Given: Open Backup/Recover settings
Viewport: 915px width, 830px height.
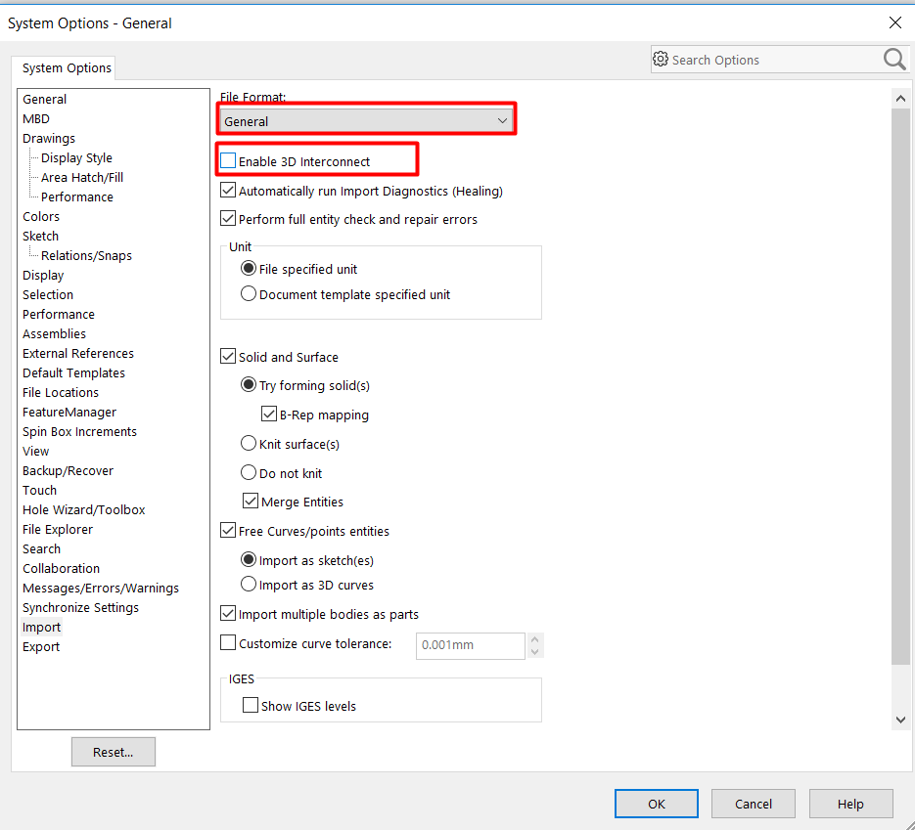Looking at the screenshot, I should coord(68,470).
